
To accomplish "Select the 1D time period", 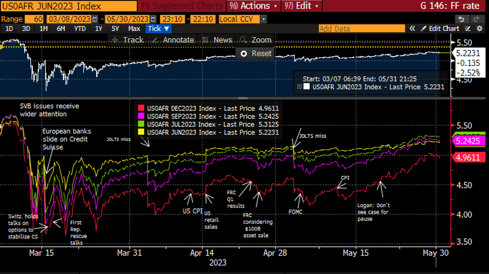I will click(x=9, y=28).
